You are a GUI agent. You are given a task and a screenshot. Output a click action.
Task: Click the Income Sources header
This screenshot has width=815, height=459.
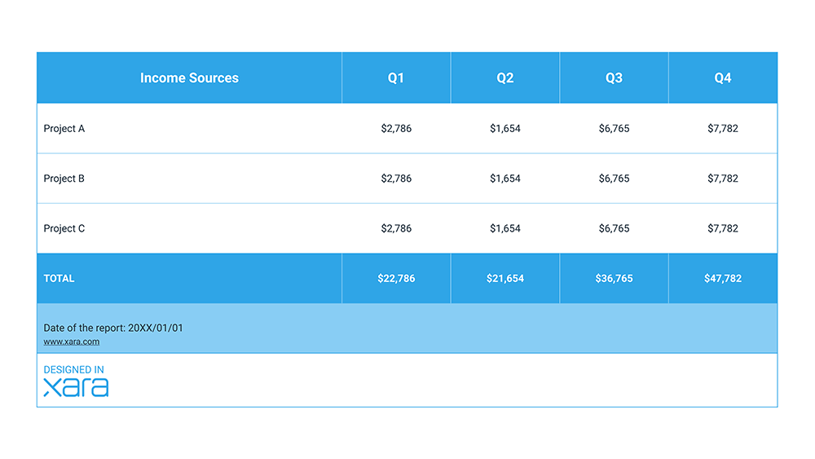(189, 78)
